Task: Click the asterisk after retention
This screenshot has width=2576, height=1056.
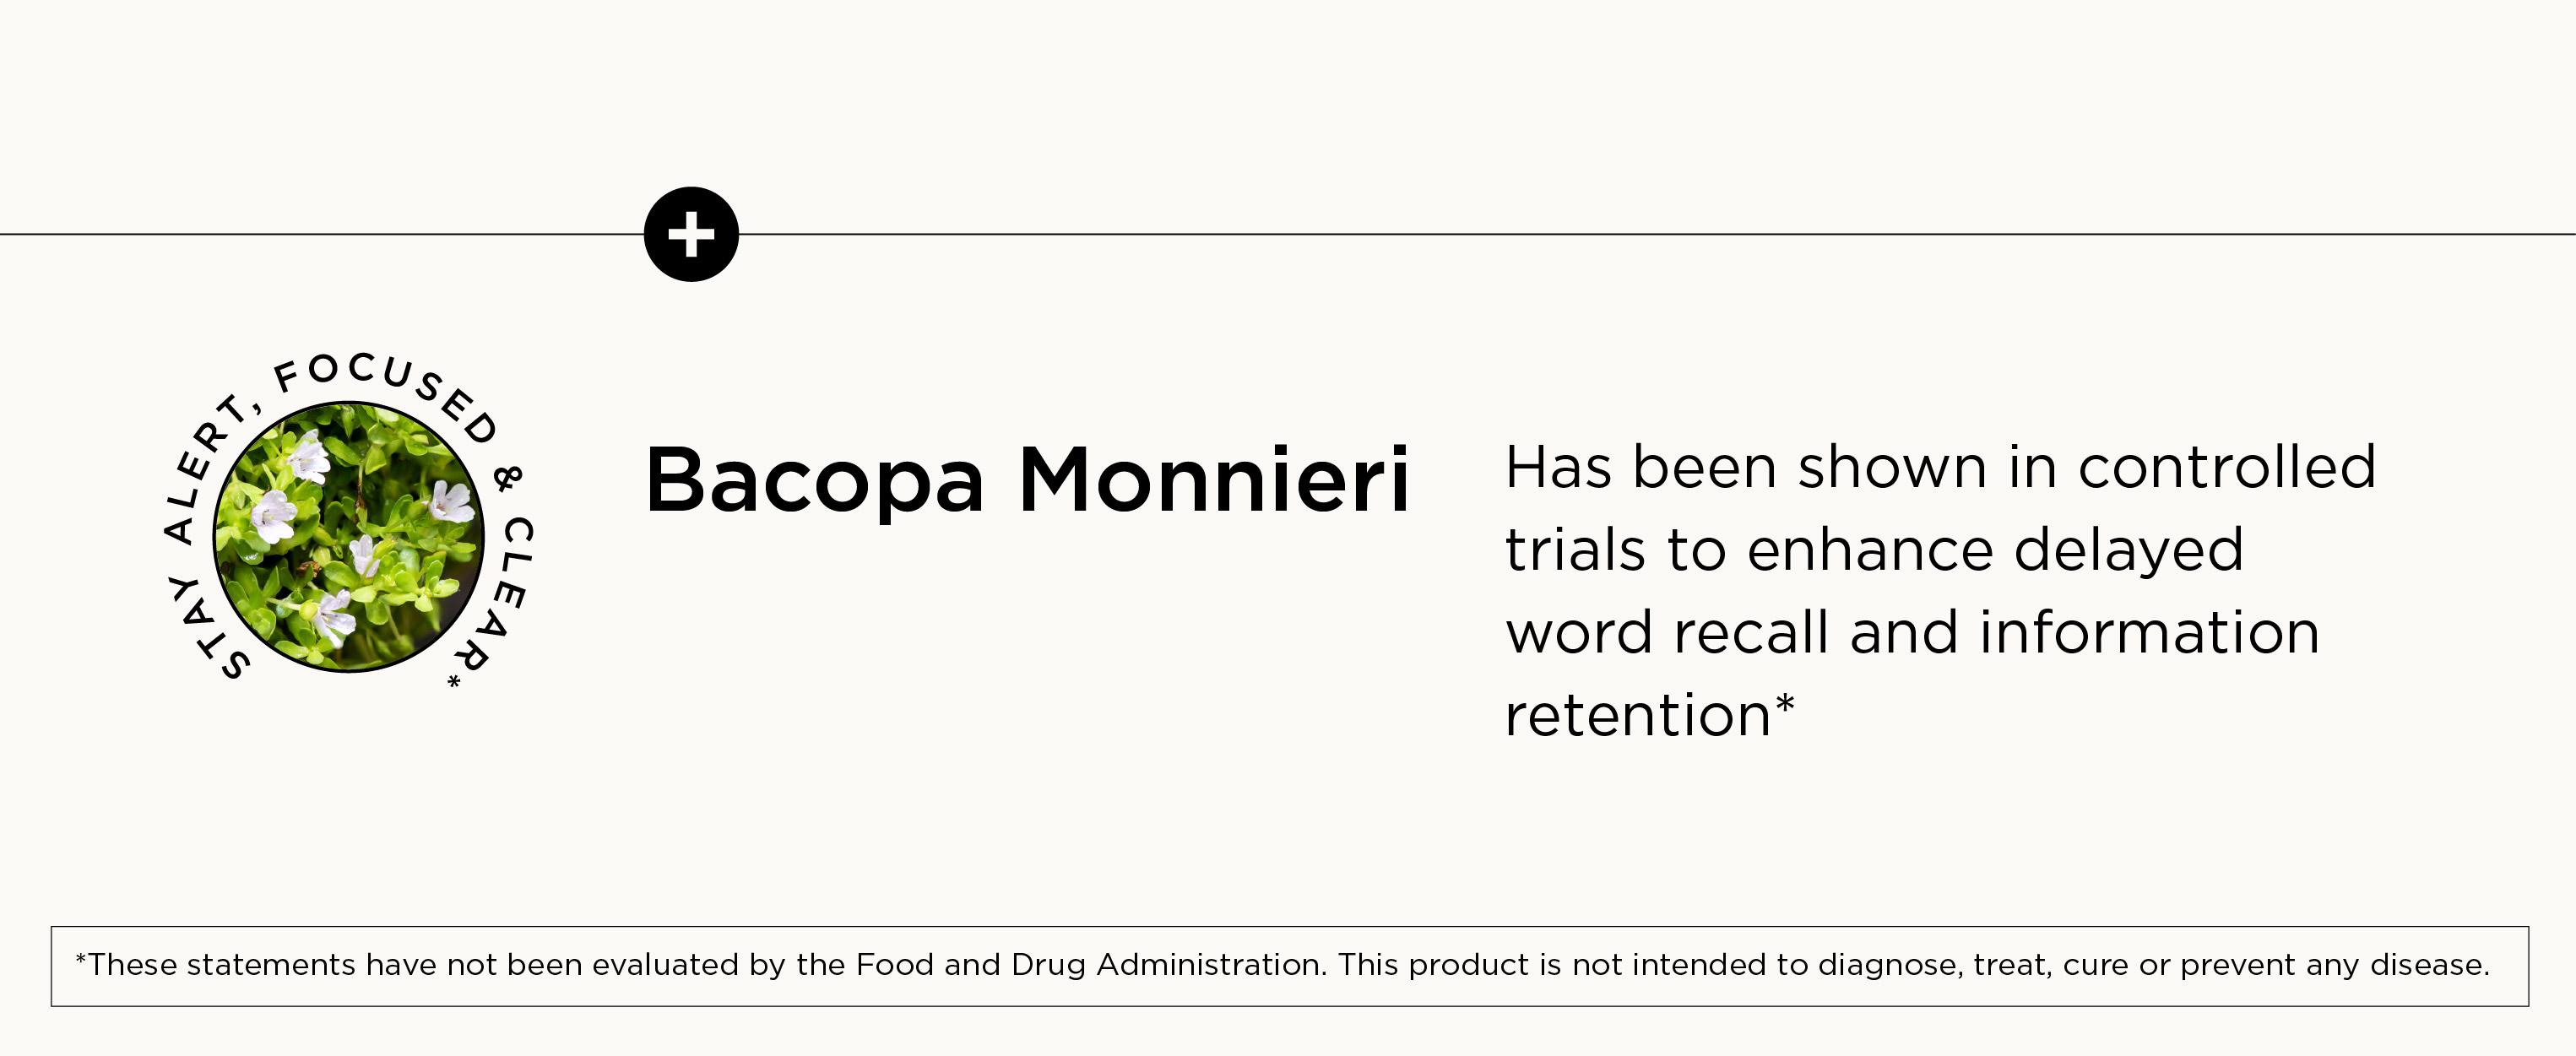Action: point(1785,704)
